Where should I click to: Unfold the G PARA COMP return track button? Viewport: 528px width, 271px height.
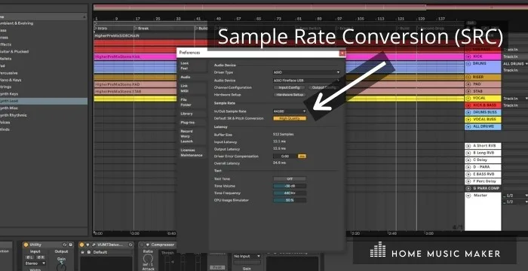click(468, 189)
